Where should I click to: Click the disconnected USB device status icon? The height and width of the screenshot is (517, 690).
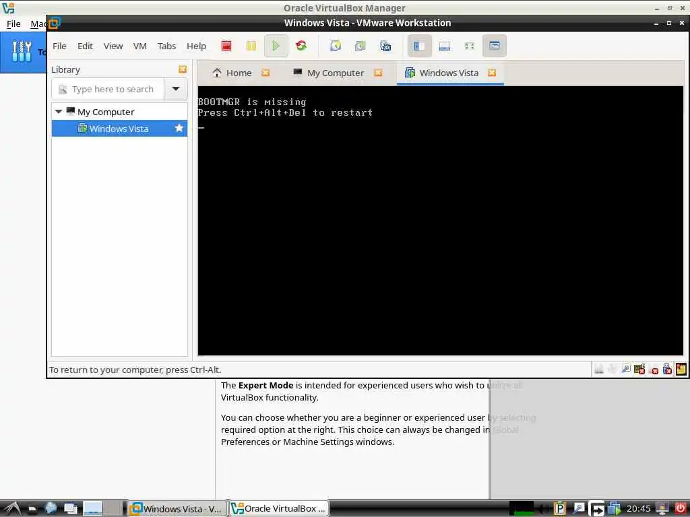point(667,369)
